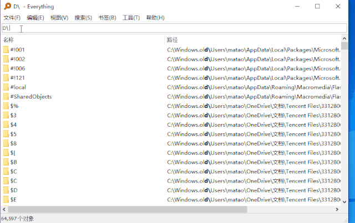Select the $E folder name
Viewport: 355px width, 223px height.
click(x=13, y=200)
